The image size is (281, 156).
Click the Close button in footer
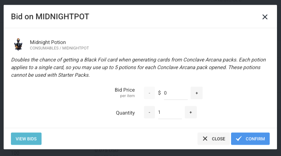pyautogui.click(x=214, y=139)
